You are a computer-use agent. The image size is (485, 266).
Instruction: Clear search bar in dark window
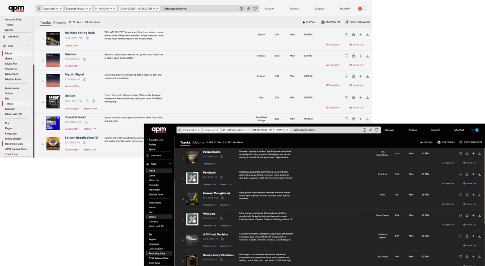coord(364,130)
